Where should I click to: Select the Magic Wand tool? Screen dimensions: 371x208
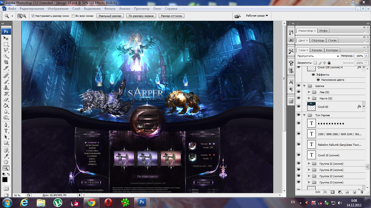tap(6, 56)
